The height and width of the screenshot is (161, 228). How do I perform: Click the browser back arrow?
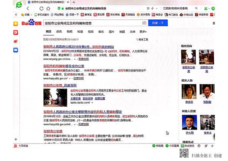28,8
